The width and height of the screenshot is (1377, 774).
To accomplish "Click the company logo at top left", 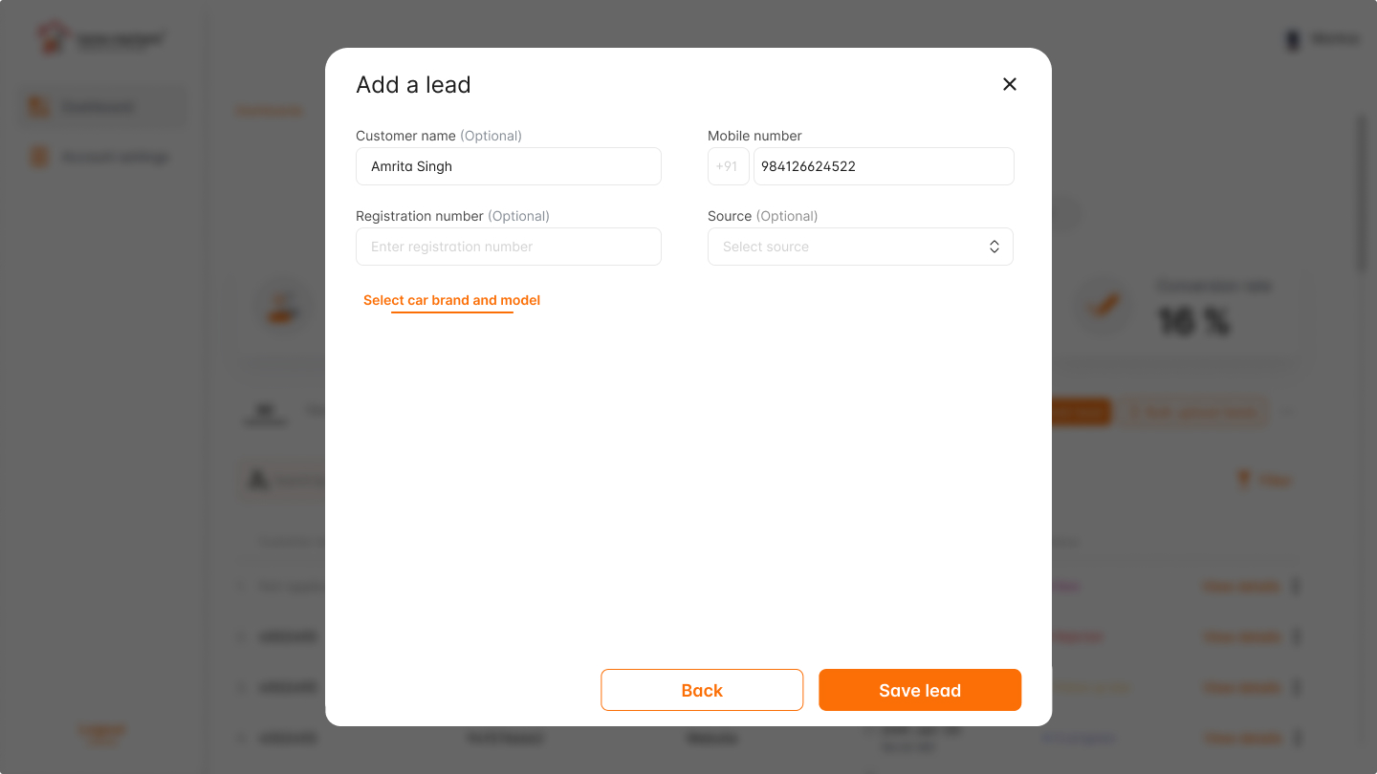I will click(53, 38).
